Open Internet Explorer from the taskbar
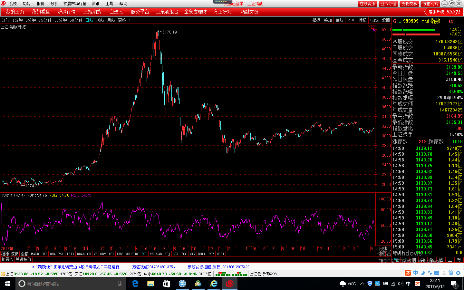The height and width of the screenshot is (290, 464). [214, 284]
